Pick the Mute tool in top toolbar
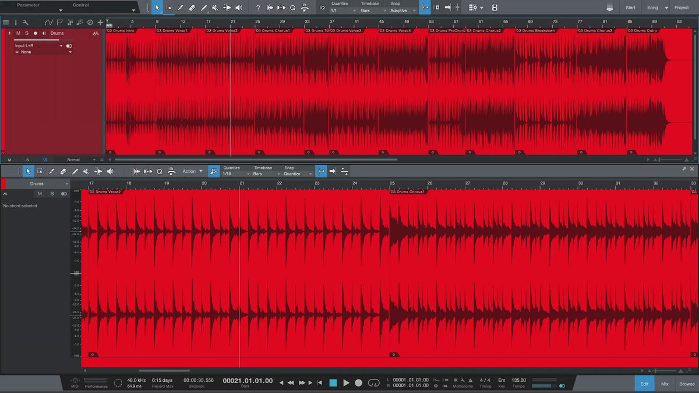The height and width of the screenshot is (393, 699). (x=215, y=8)
